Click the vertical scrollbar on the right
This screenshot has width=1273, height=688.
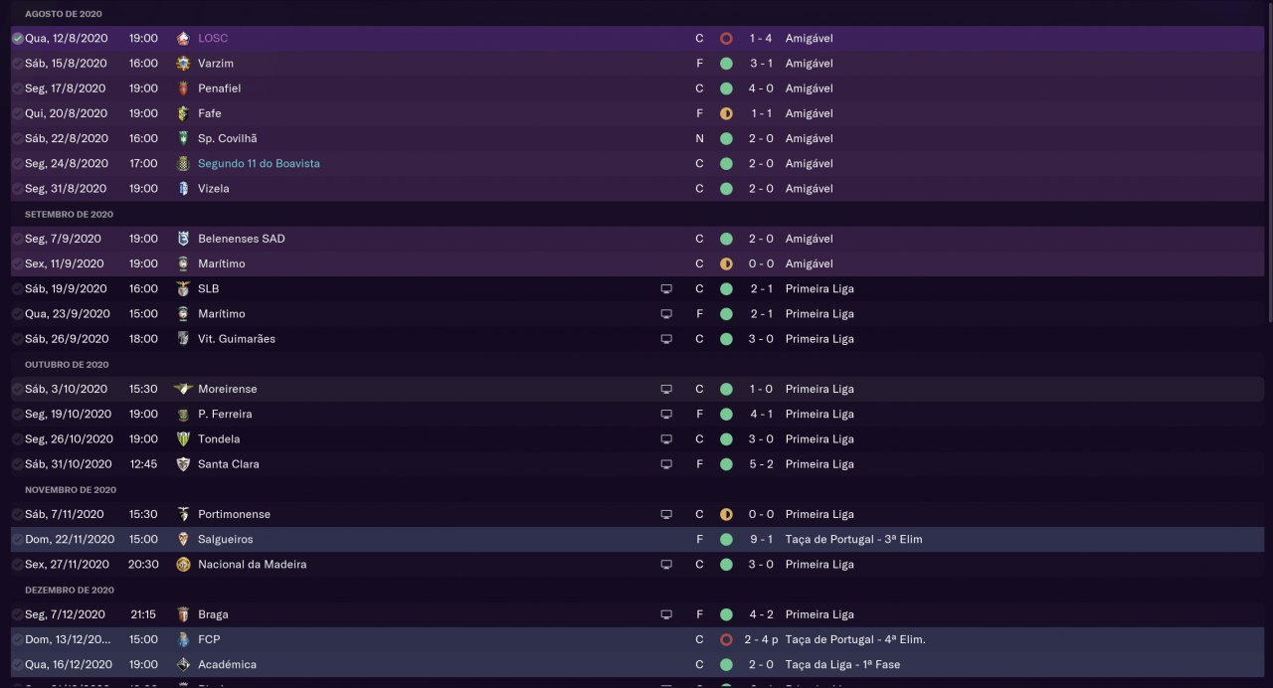[x=1268, y=159]
